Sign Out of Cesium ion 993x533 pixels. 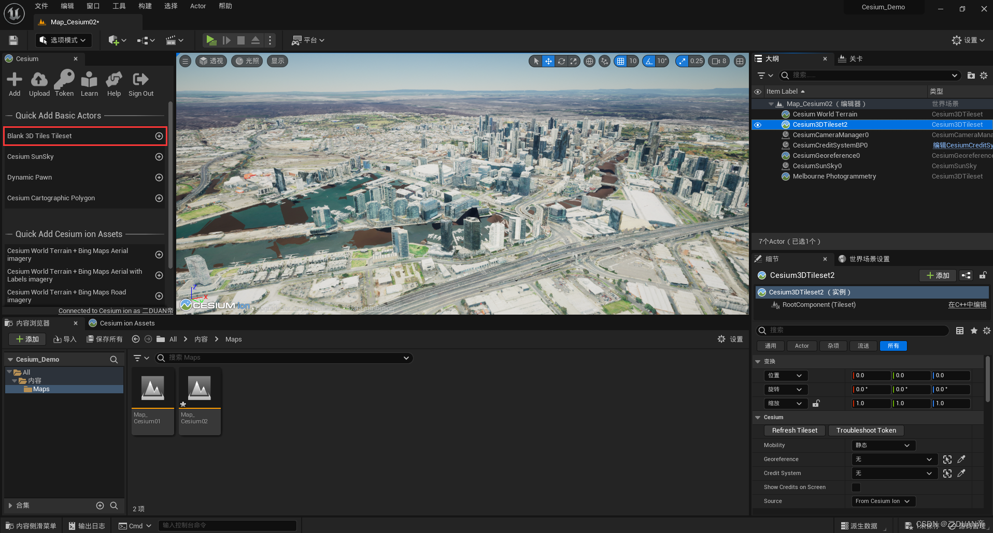pos(141,84)
